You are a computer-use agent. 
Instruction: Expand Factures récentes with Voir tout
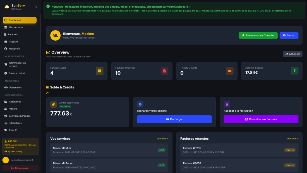point(292,139)
